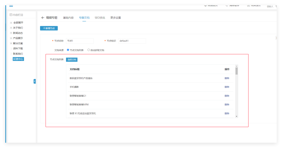Click the 联想 X1无线运动蓝牙耳机 title
Image resolution: width=282 pixels, height=148 pixels.
click(x=83, y=113)
